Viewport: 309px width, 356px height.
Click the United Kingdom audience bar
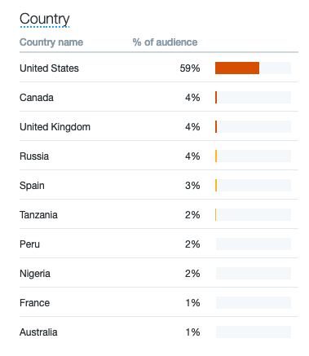(x=253, y=126)
